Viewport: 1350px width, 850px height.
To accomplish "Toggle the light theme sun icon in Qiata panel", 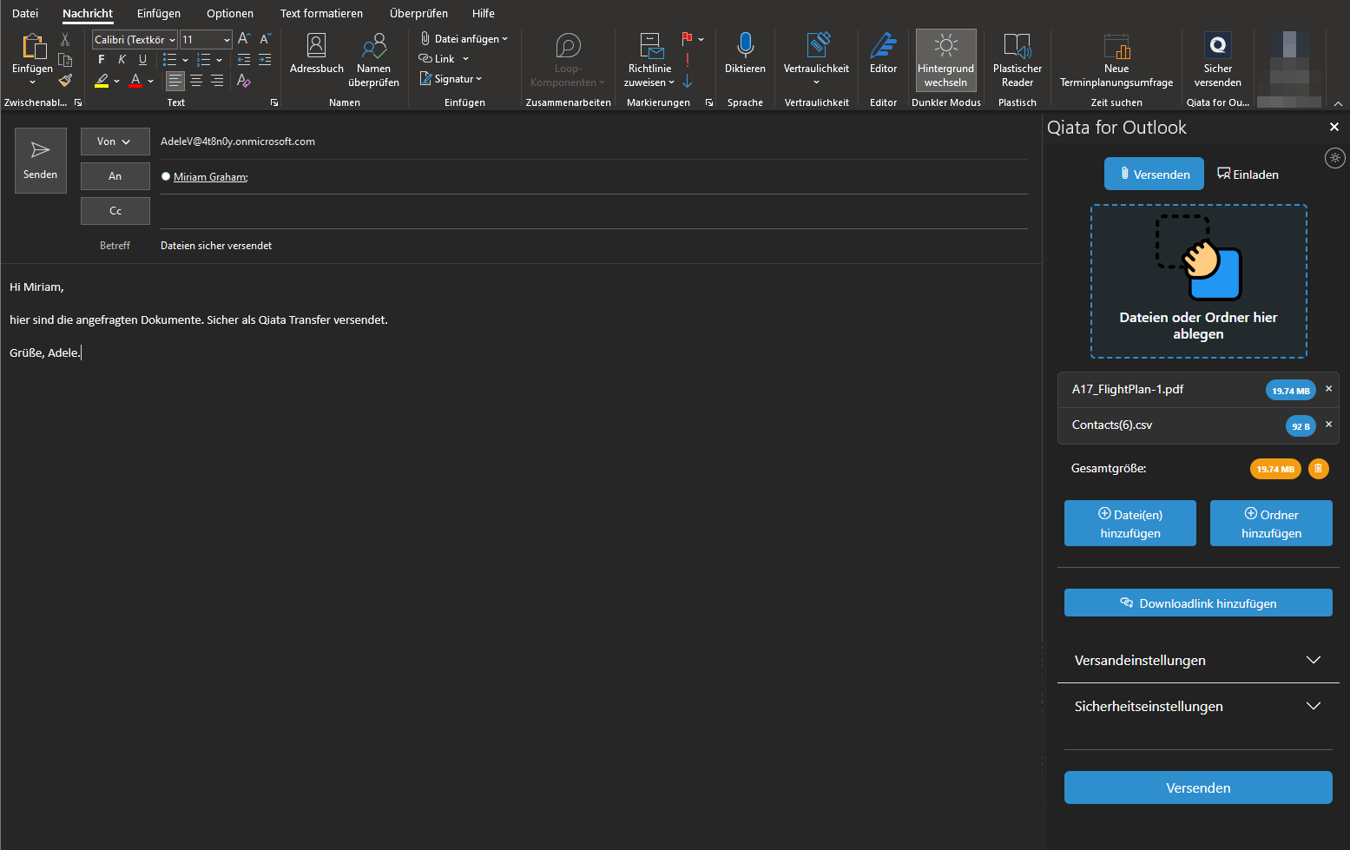I will pyautogui.click(x=1334, y=158).
